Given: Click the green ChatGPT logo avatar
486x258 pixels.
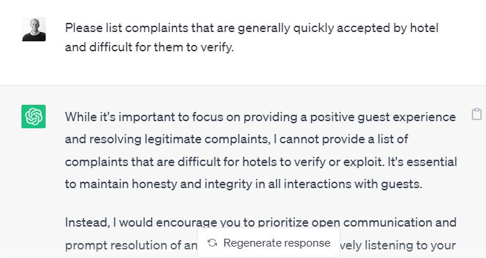Looking at the screenshot, I should click(34, 117).
